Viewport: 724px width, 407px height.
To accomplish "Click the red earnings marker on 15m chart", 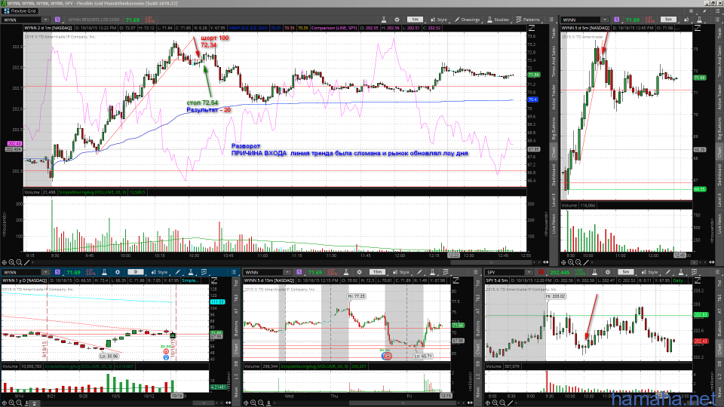I will coord(387,355).
